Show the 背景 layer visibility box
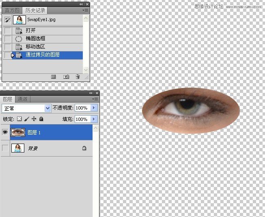This screenshot has height=217, width=265. 5,148
